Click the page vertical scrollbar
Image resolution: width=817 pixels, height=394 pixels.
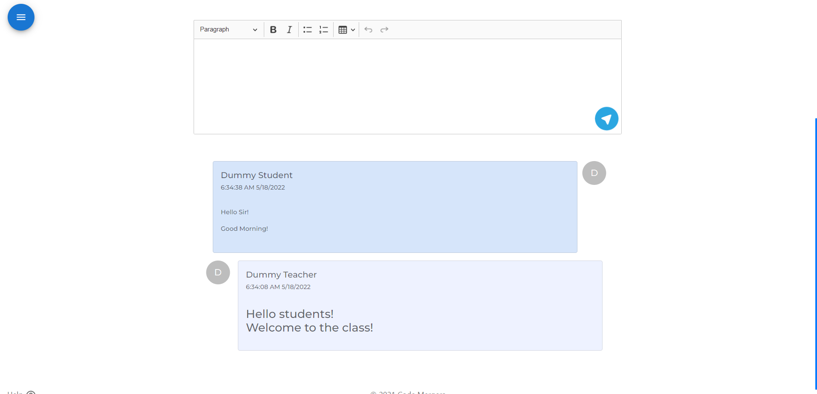point(816,254)
